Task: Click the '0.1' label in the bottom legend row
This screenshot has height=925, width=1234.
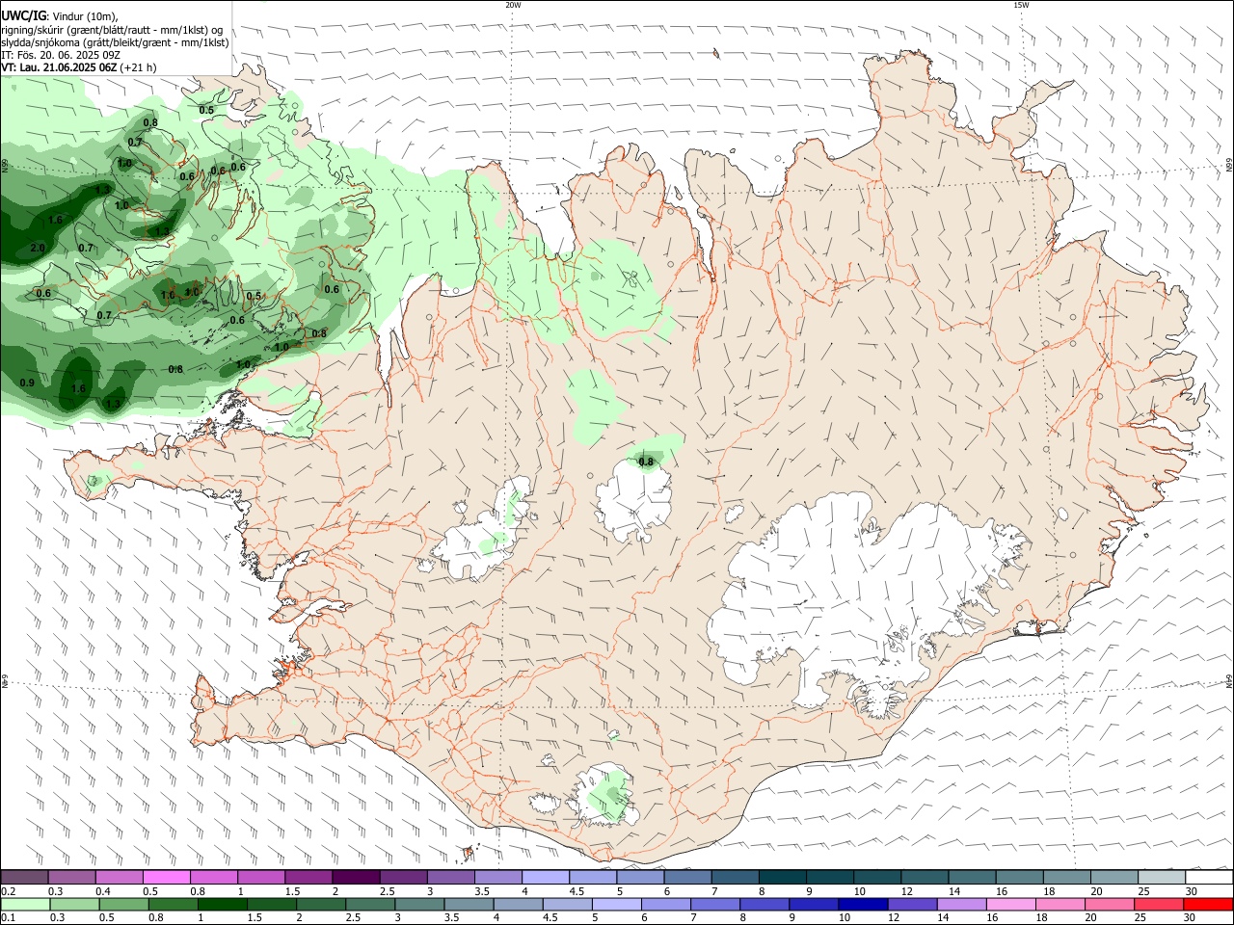Action: 8,918
